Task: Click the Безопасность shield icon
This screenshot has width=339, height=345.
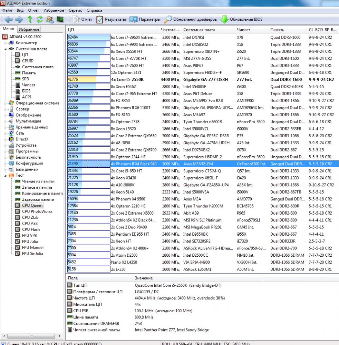Action: [11, 157]
